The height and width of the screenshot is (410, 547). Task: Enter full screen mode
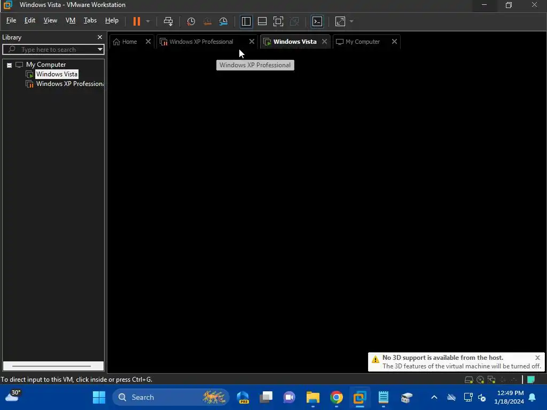point(278,21)
